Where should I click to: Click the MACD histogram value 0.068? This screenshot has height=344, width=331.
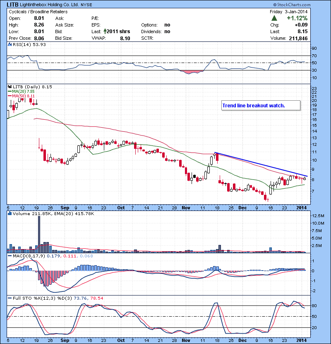click(x=86, y=256)
